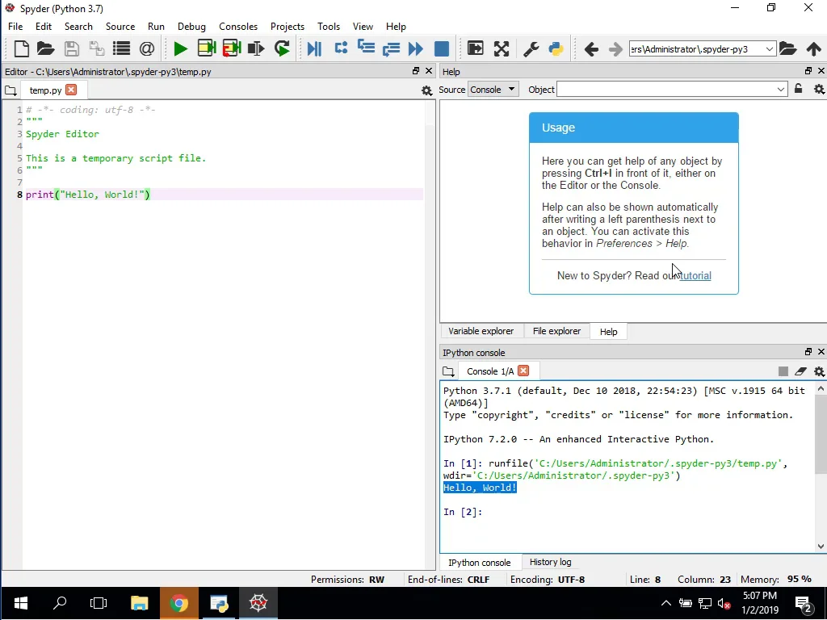Undock the IPython console pane
This screenshot has width=827, height=620.
pyautogui.click(x=808, y=352)
